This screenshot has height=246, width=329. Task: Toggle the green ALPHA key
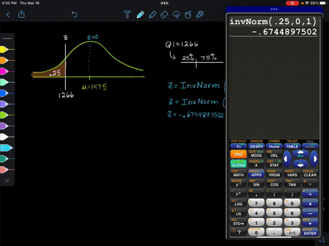tap(239, 164)
